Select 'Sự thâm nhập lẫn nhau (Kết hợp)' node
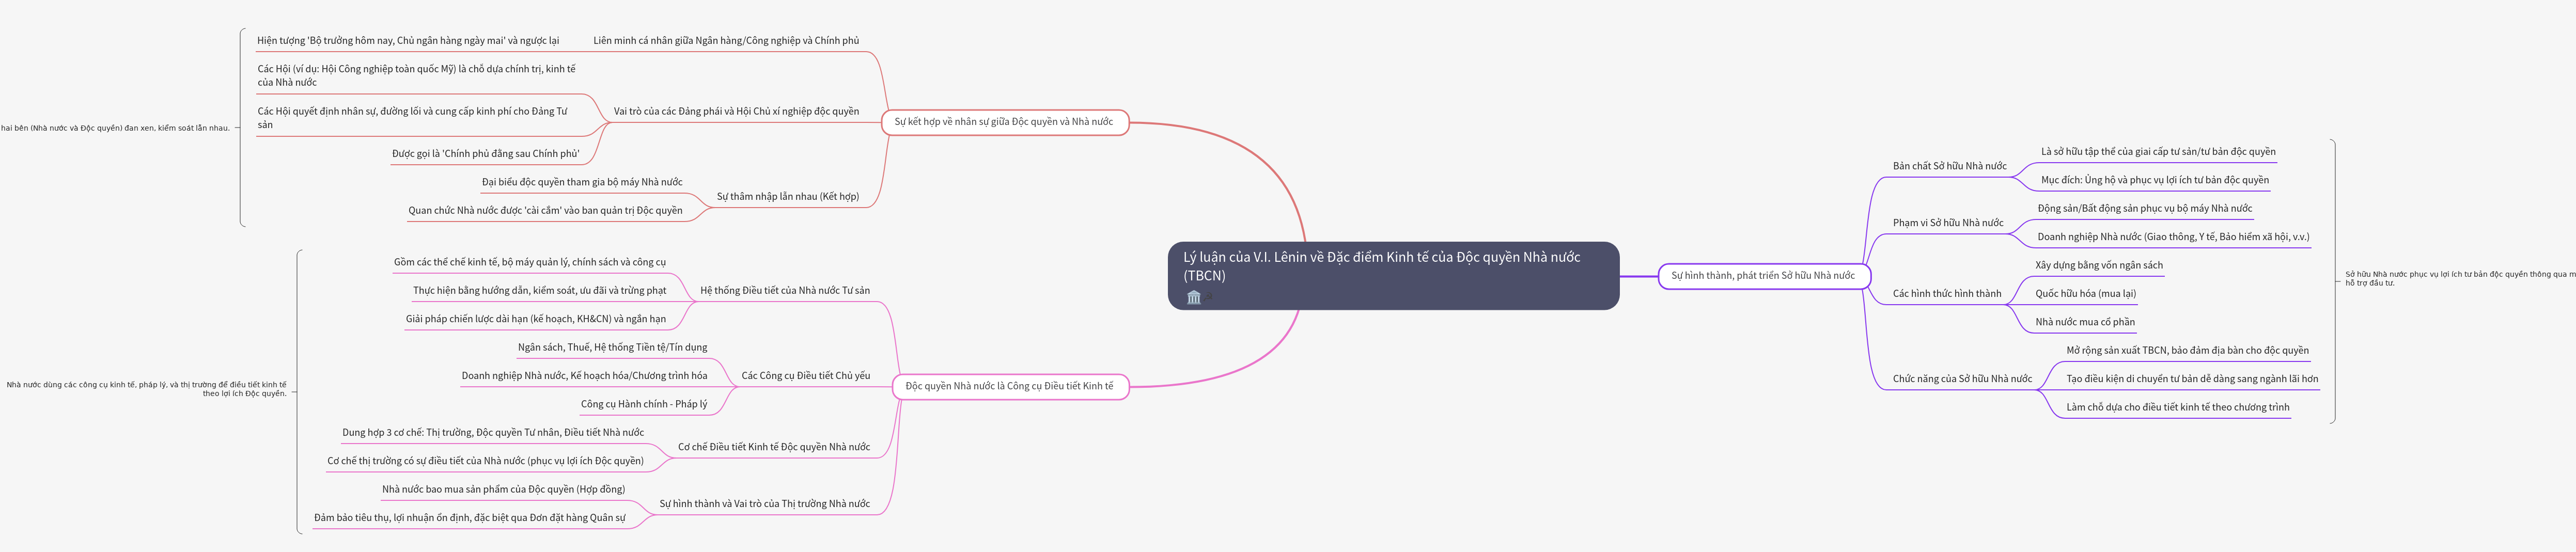Image resolution: width=2576 pixels, height=552 pixels. (787, 197)
